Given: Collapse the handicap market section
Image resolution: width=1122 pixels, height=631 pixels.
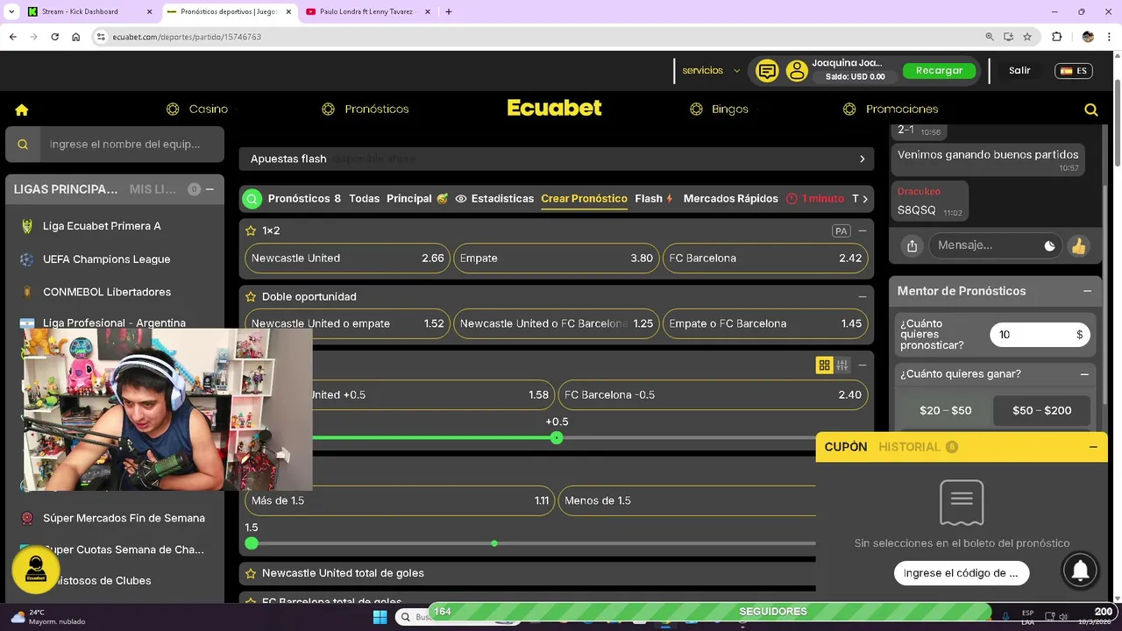Looking at the screenshot, I should coord(863,365).
